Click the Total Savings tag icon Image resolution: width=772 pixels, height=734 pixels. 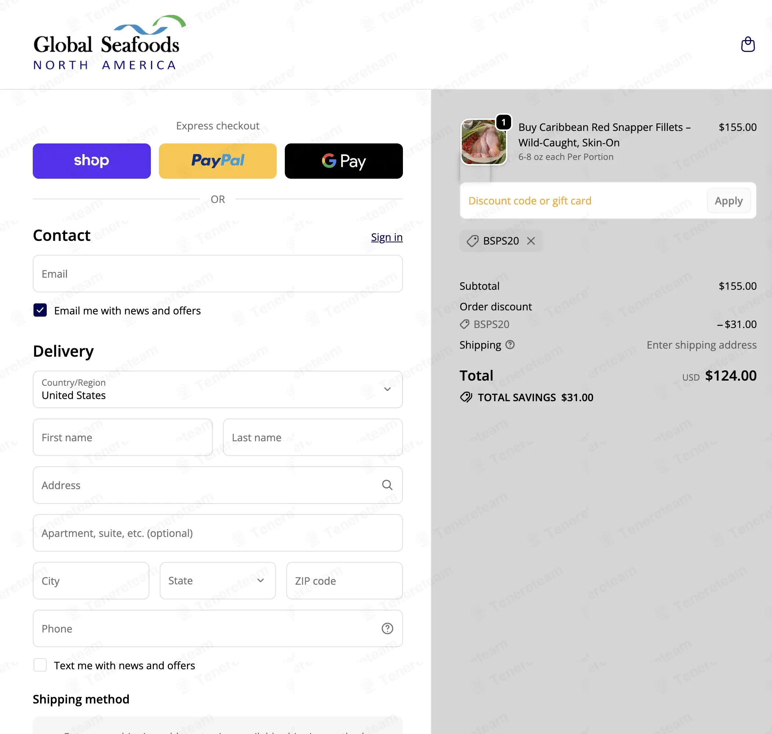click(x=466, y=397)
